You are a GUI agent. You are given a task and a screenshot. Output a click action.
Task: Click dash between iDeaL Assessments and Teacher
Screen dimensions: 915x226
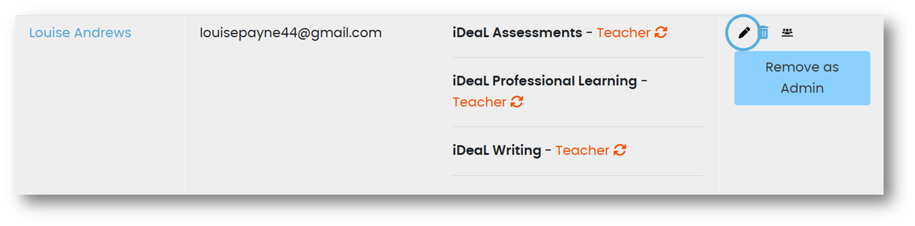(589, 32)
